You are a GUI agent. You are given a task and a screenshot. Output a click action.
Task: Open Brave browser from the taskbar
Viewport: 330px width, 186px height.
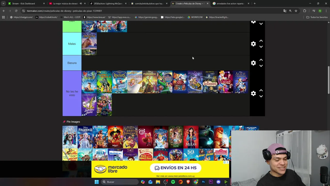(x=188, y=182)
